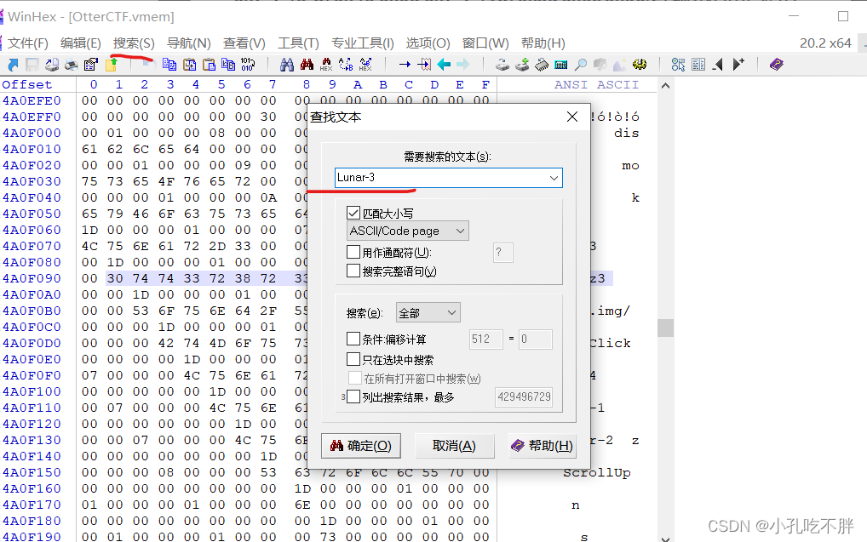867x542 pixels.
Task: Click the blue keypad Calculator icon
Action: pyautogui.click(x=560, y=65)
